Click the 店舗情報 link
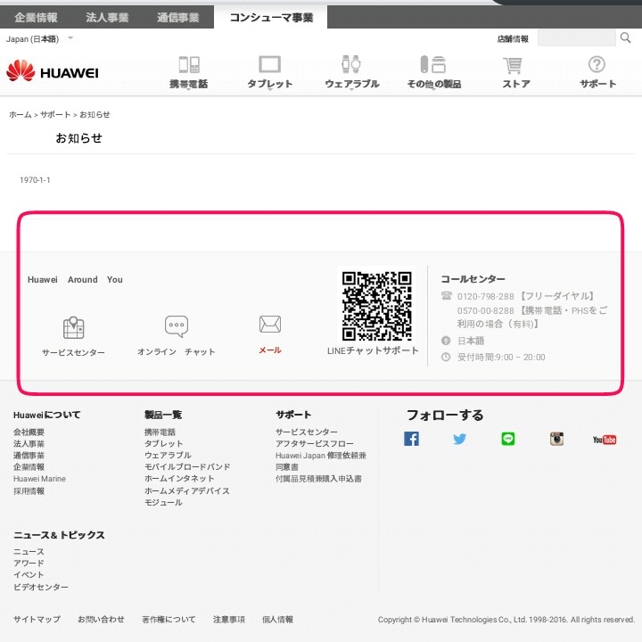This screenshot has height=642, width=642. click(x=513, y=39)
